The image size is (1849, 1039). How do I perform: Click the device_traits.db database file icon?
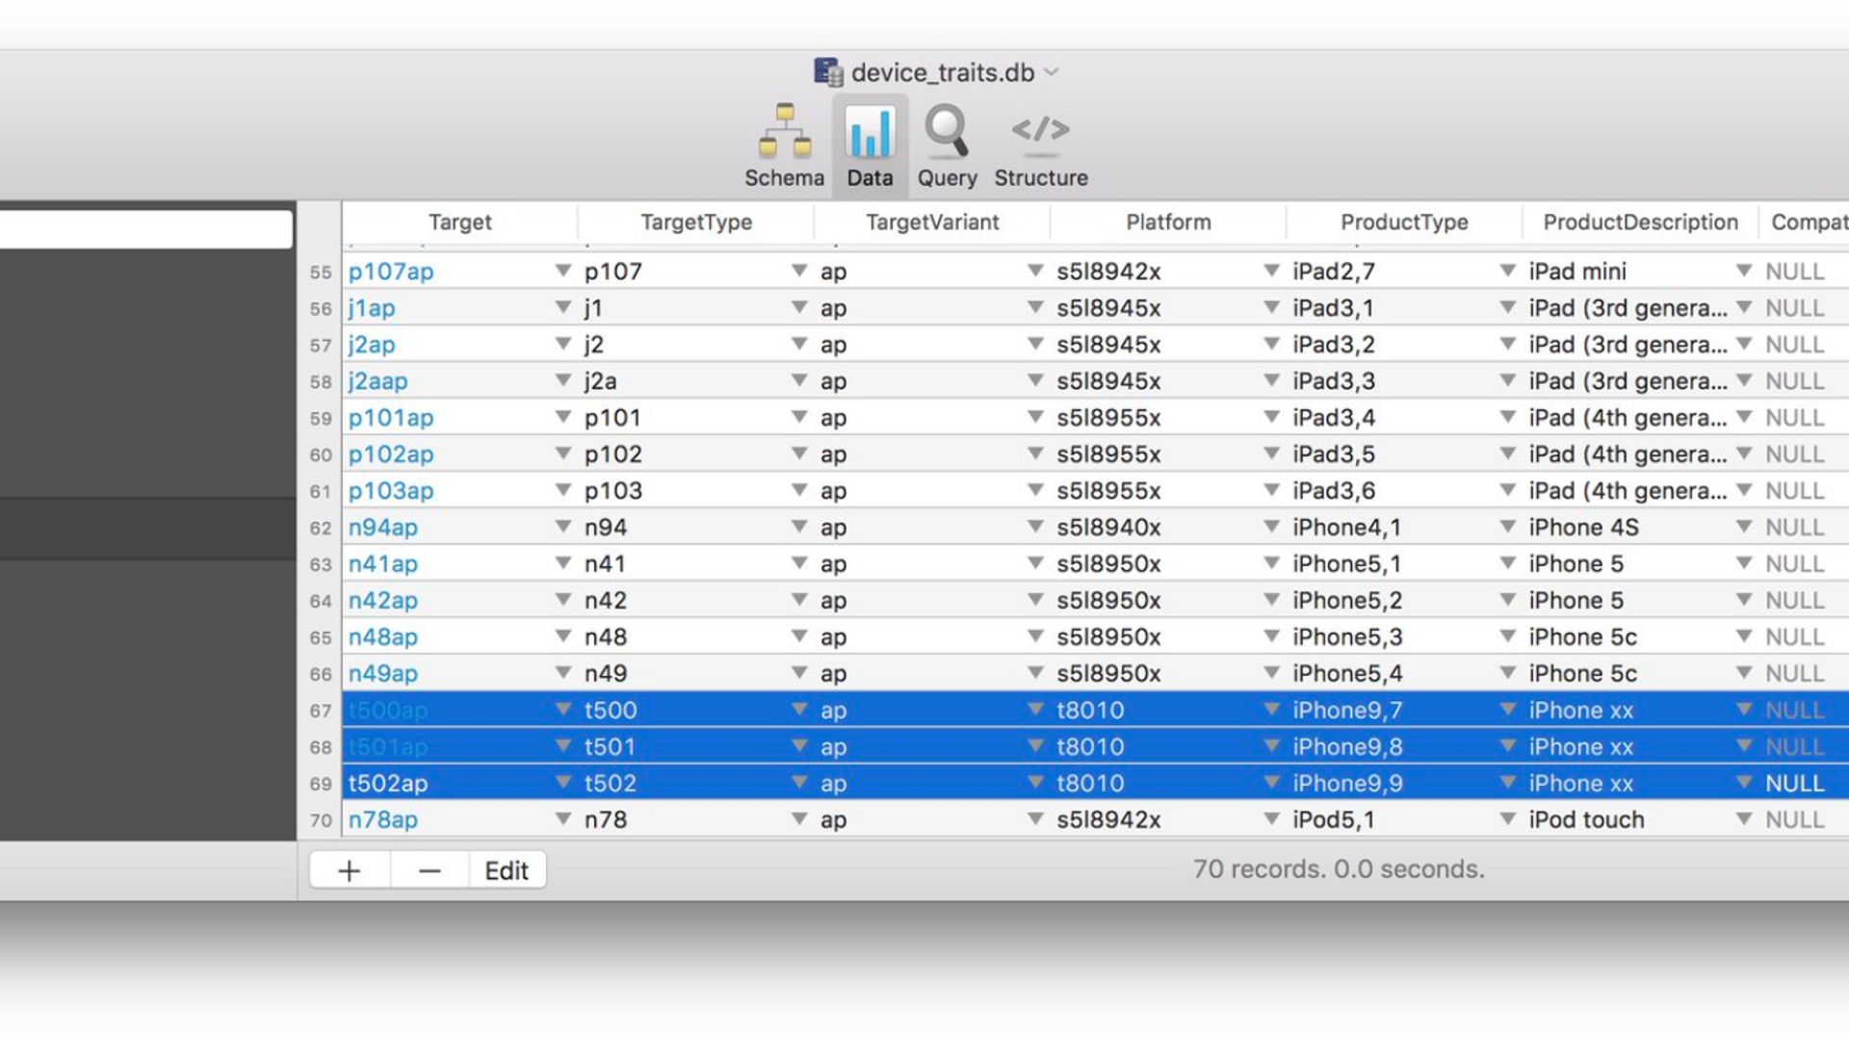click(x=827, y=72)
